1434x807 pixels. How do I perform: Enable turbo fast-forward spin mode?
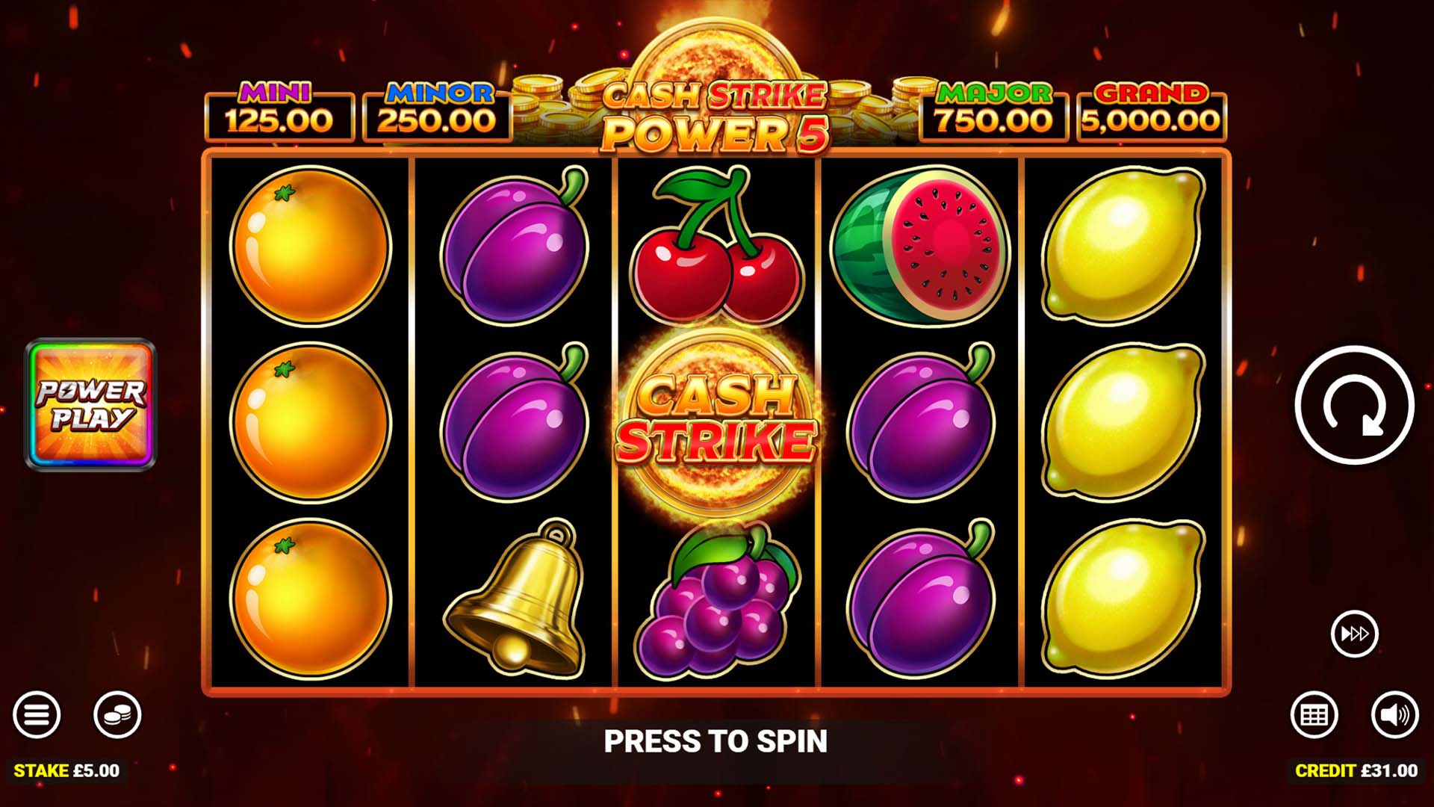[1355, 634]
